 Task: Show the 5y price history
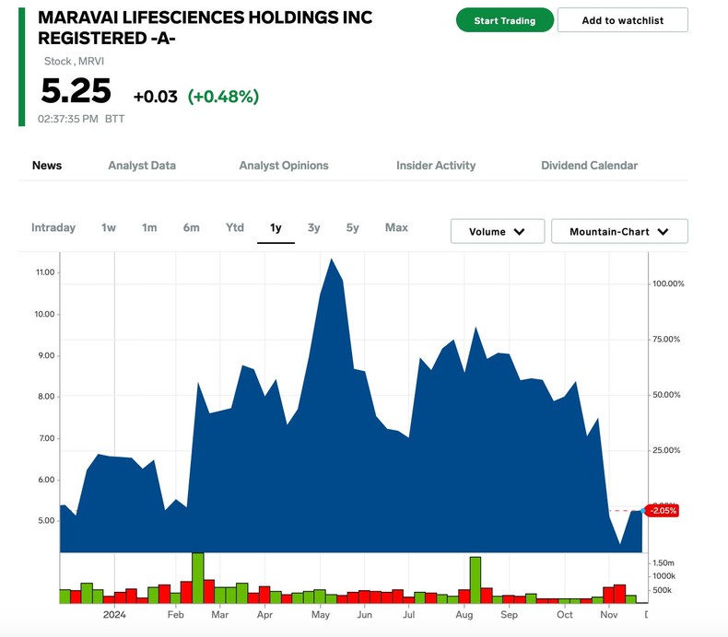(353, 227)
